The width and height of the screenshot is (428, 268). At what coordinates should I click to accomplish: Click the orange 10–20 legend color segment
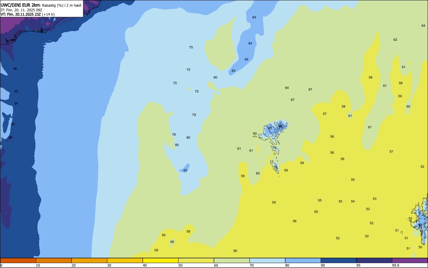[x=53, y=260]
